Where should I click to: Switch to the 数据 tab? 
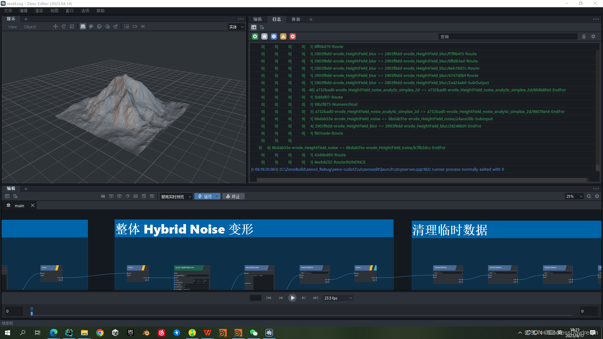296,19
